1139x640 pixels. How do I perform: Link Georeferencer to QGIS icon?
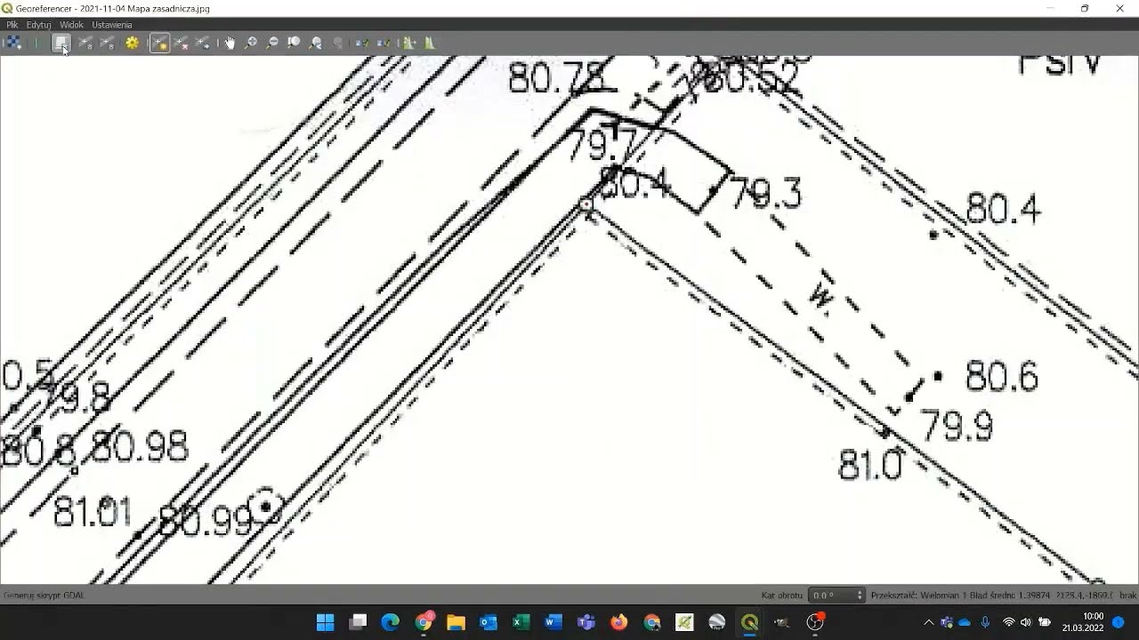point(362,43)
